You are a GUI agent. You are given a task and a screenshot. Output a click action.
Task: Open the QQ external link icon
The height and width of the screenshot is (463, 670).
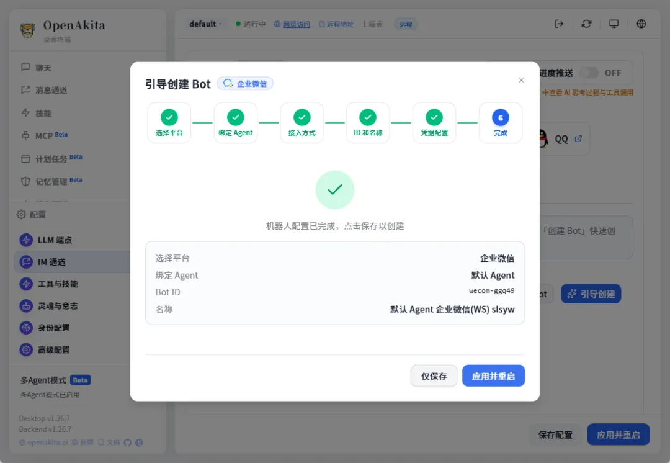578,138
